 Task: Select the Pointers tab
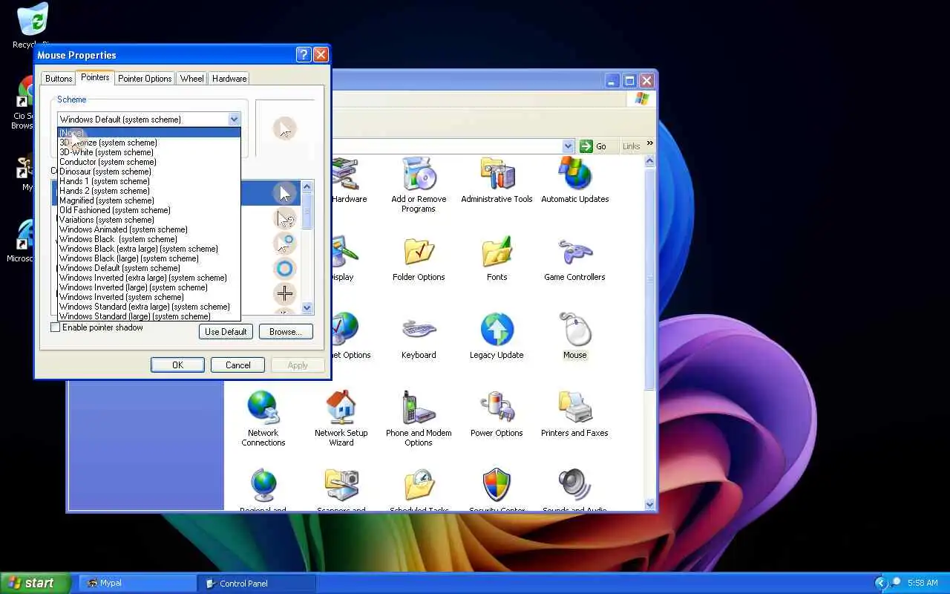tap(95, 77)
